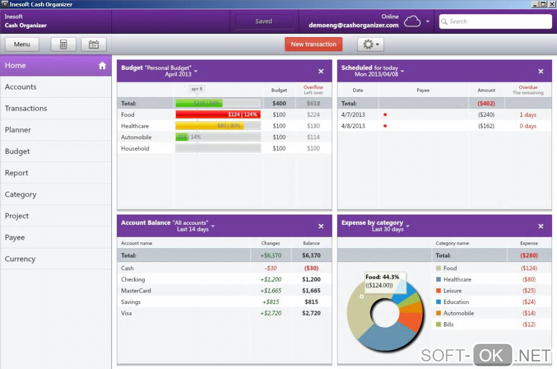The height and width of the screenshot is (369, 557).
Task: Open Currency in the sidebar
Action: (56, 259)
